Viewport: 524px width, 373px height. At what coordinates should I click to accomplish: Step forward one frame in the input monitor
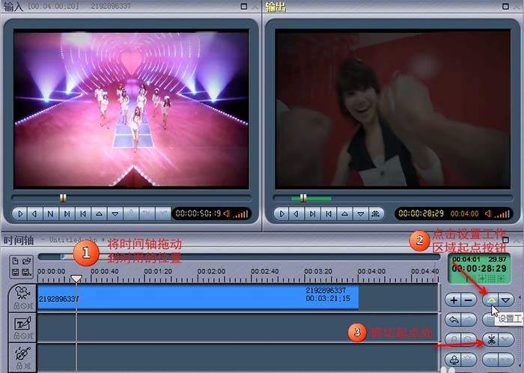(67, 213)
